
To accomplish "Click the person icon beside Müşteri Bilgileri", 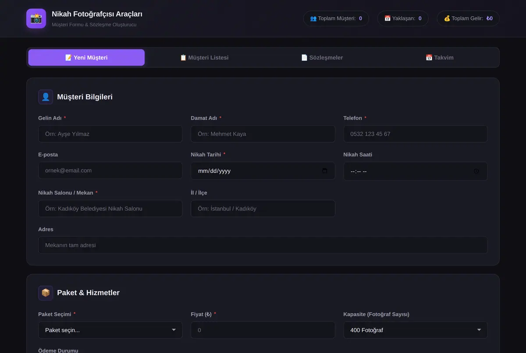I will 46,97.
